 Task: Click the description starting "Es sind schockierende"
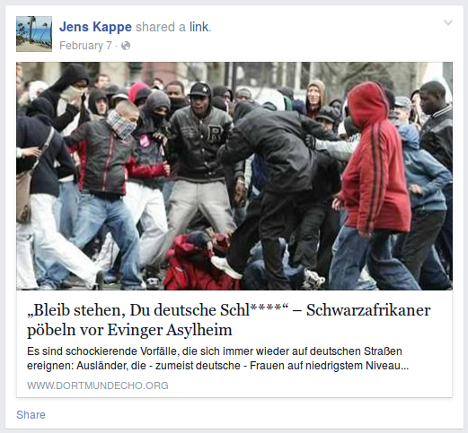(218, 359)
